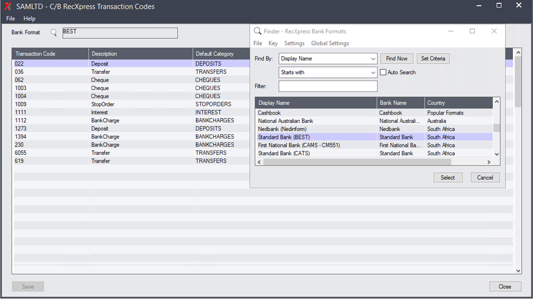Select Nedbank (Nedinform) row in Finder
Screen dimensions: 533x299
pyautogui.click(x=282, y=129)
